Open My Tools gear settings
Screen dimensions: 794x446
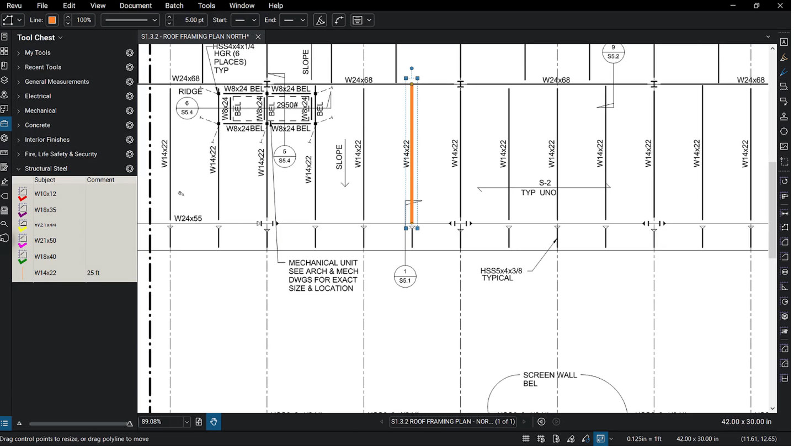tap(130, 53)
